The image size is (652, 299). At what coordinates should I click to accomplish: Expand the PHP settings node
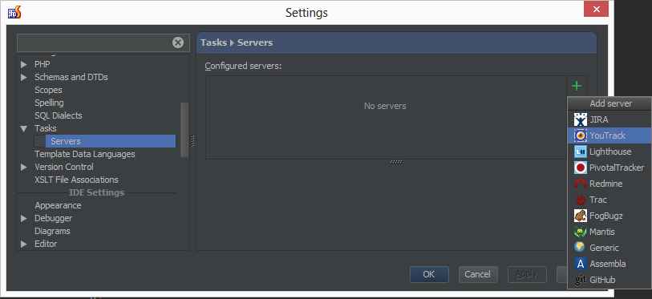[x=24, y=64]
